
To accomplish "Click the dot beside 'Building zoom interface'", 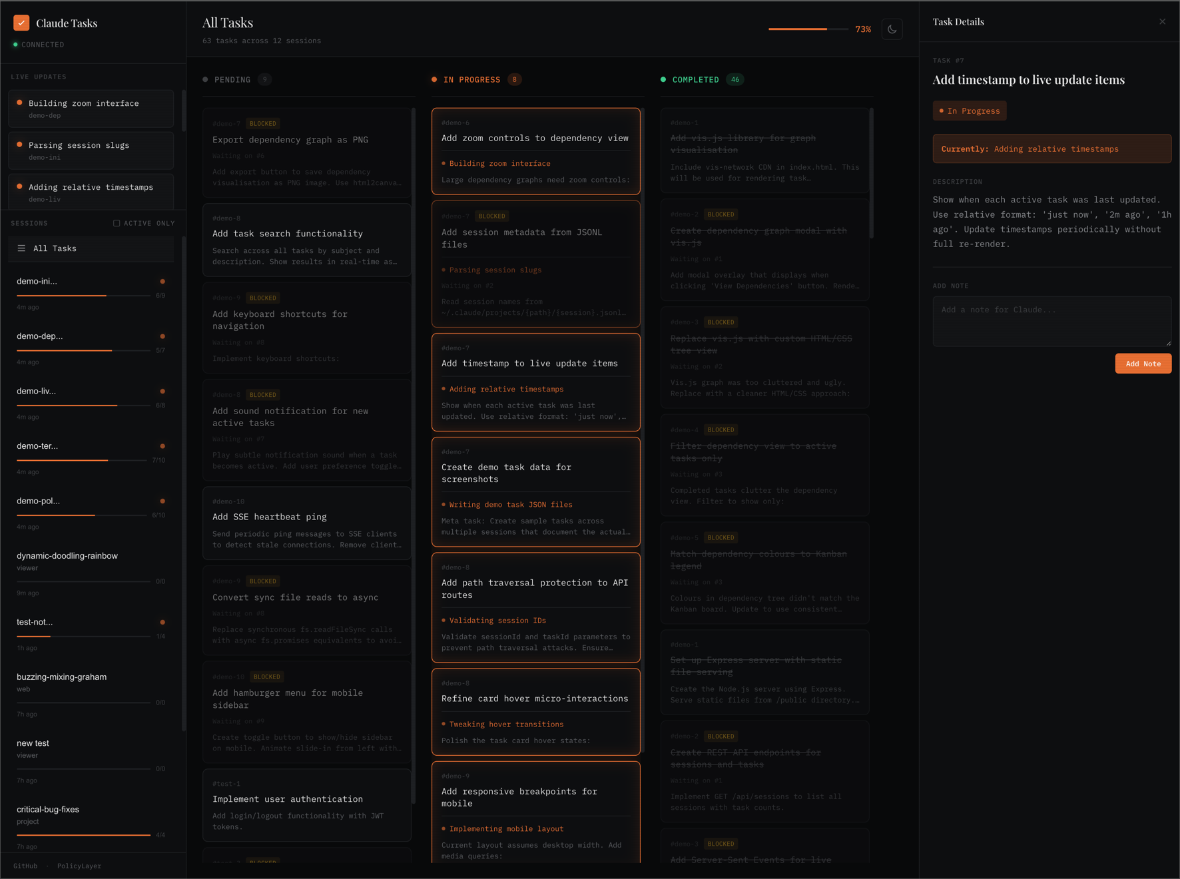I will point(19,103).
